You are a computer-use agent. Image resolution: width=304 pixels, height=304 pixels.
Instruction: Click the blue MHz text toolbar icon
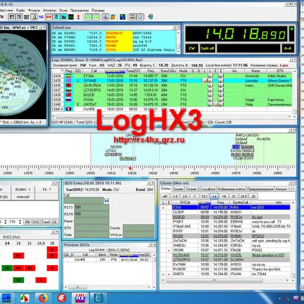[x=41, y=17]
